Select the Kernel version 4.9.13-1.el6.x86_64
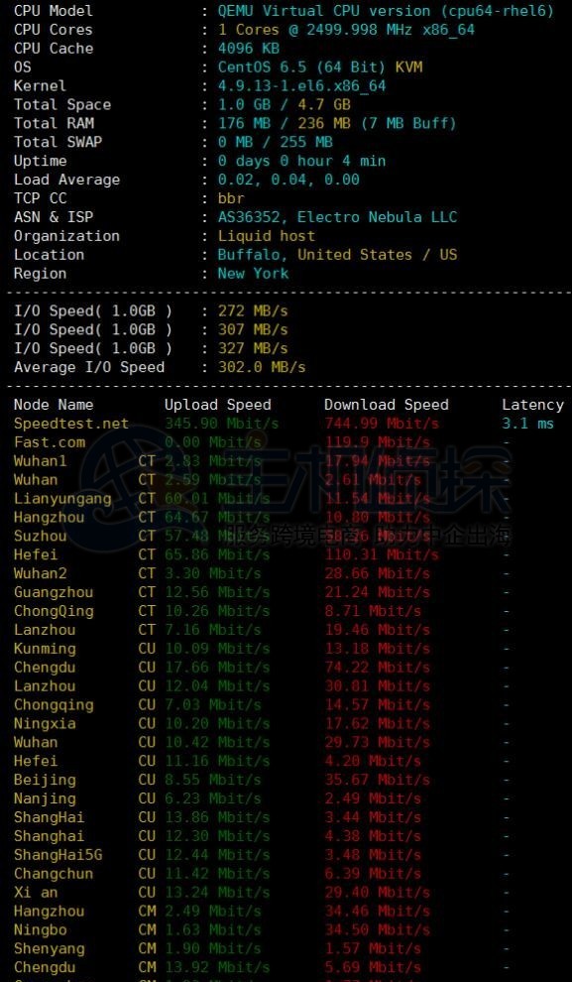Viewport: 572px width, 982px height. pos(301,85)
